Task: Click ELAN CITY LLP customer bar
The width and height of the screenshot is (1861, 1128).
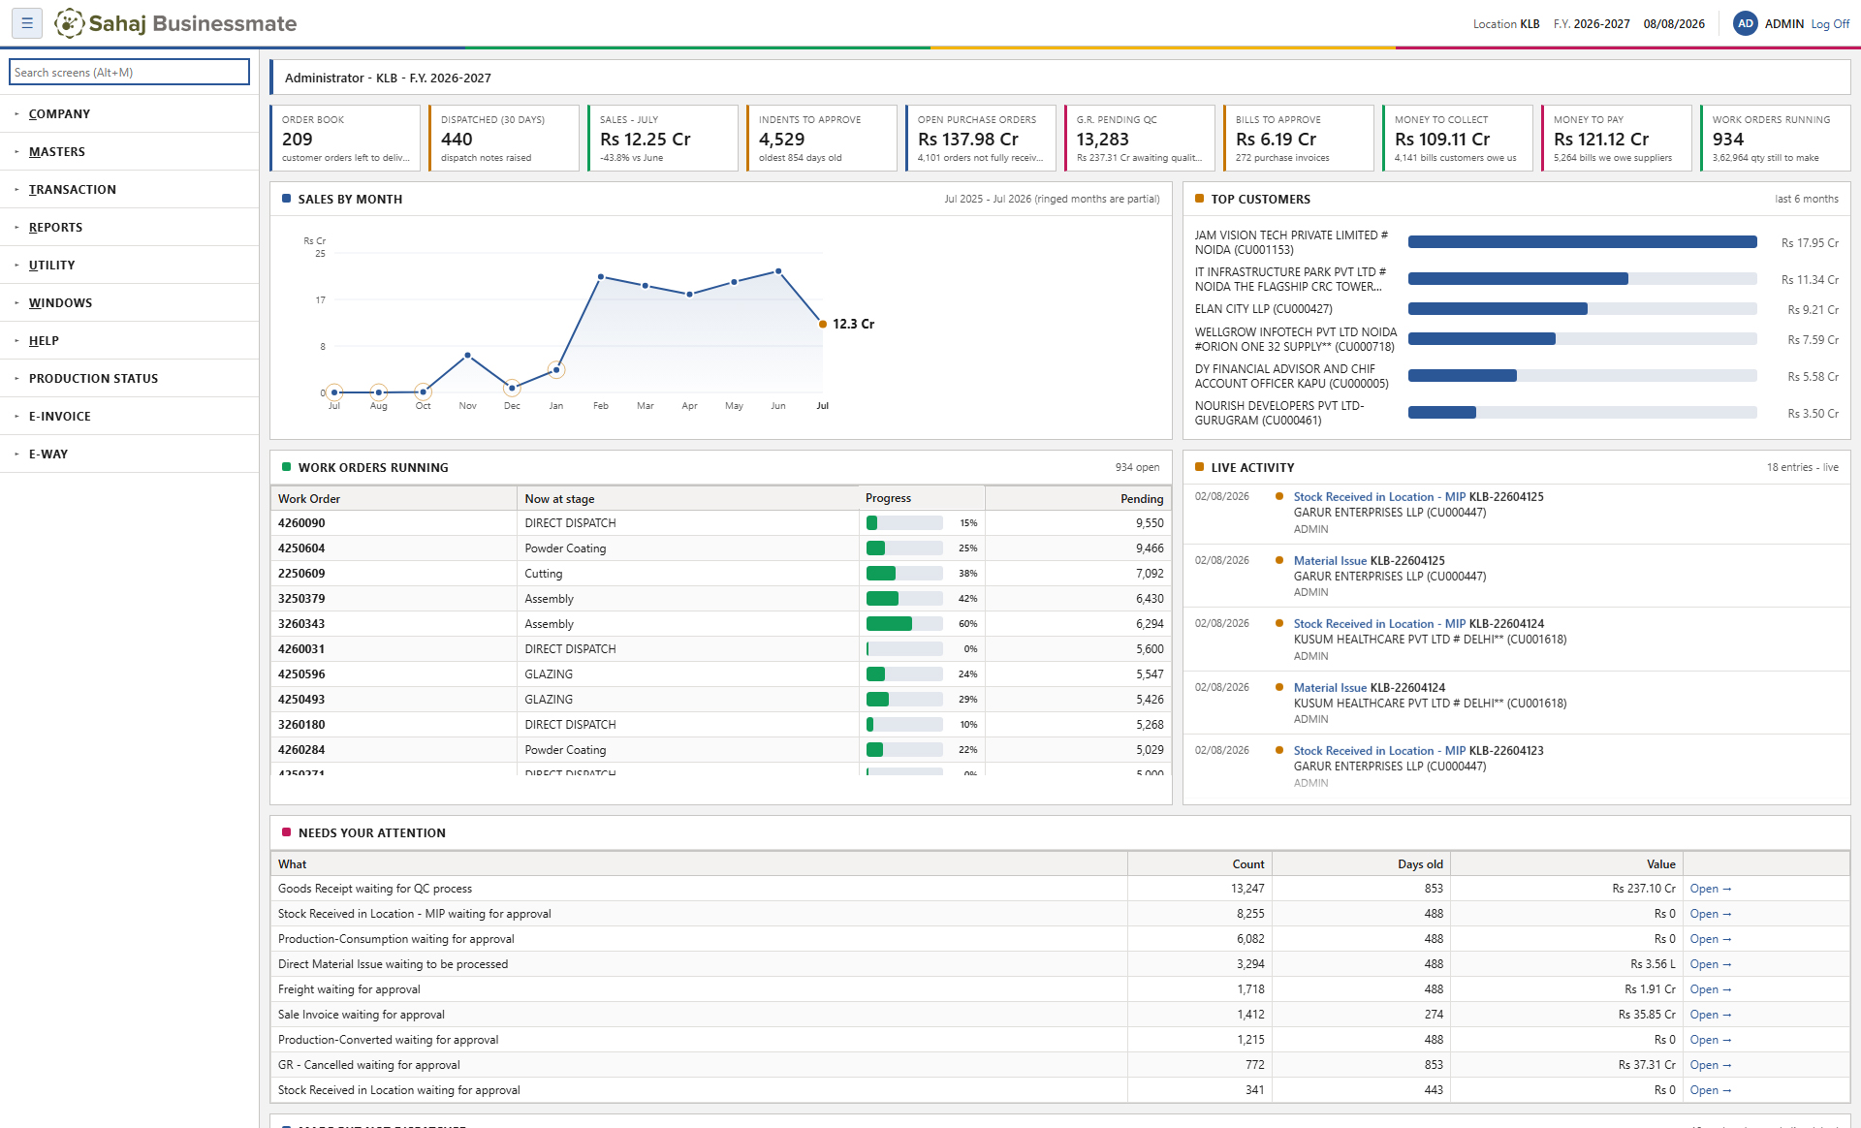Action: tap(1582, 309)
